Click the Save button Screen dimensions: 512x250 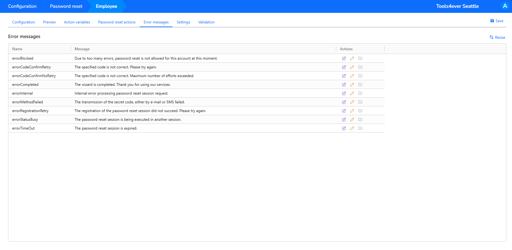coord(497,21)
